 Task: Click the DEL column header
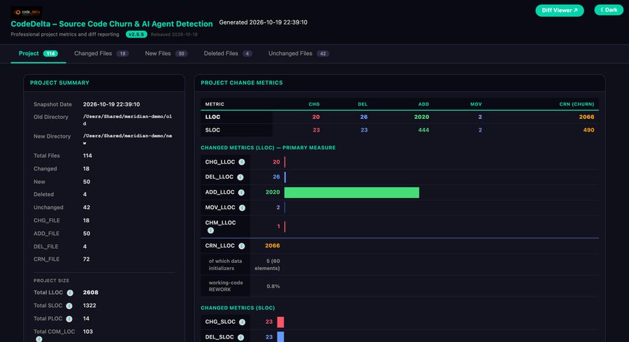point(363,104)
